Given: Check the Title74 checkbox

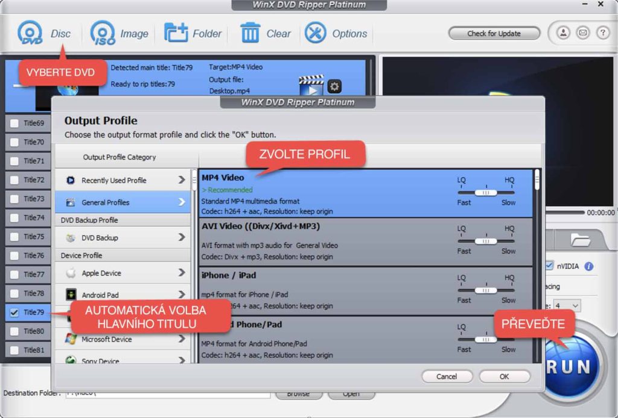Looking at the screenshot, I should 14,217.
